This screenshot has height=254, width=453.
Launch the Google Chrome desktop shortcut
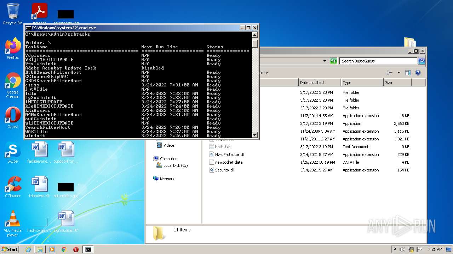(x=13, y=85)
